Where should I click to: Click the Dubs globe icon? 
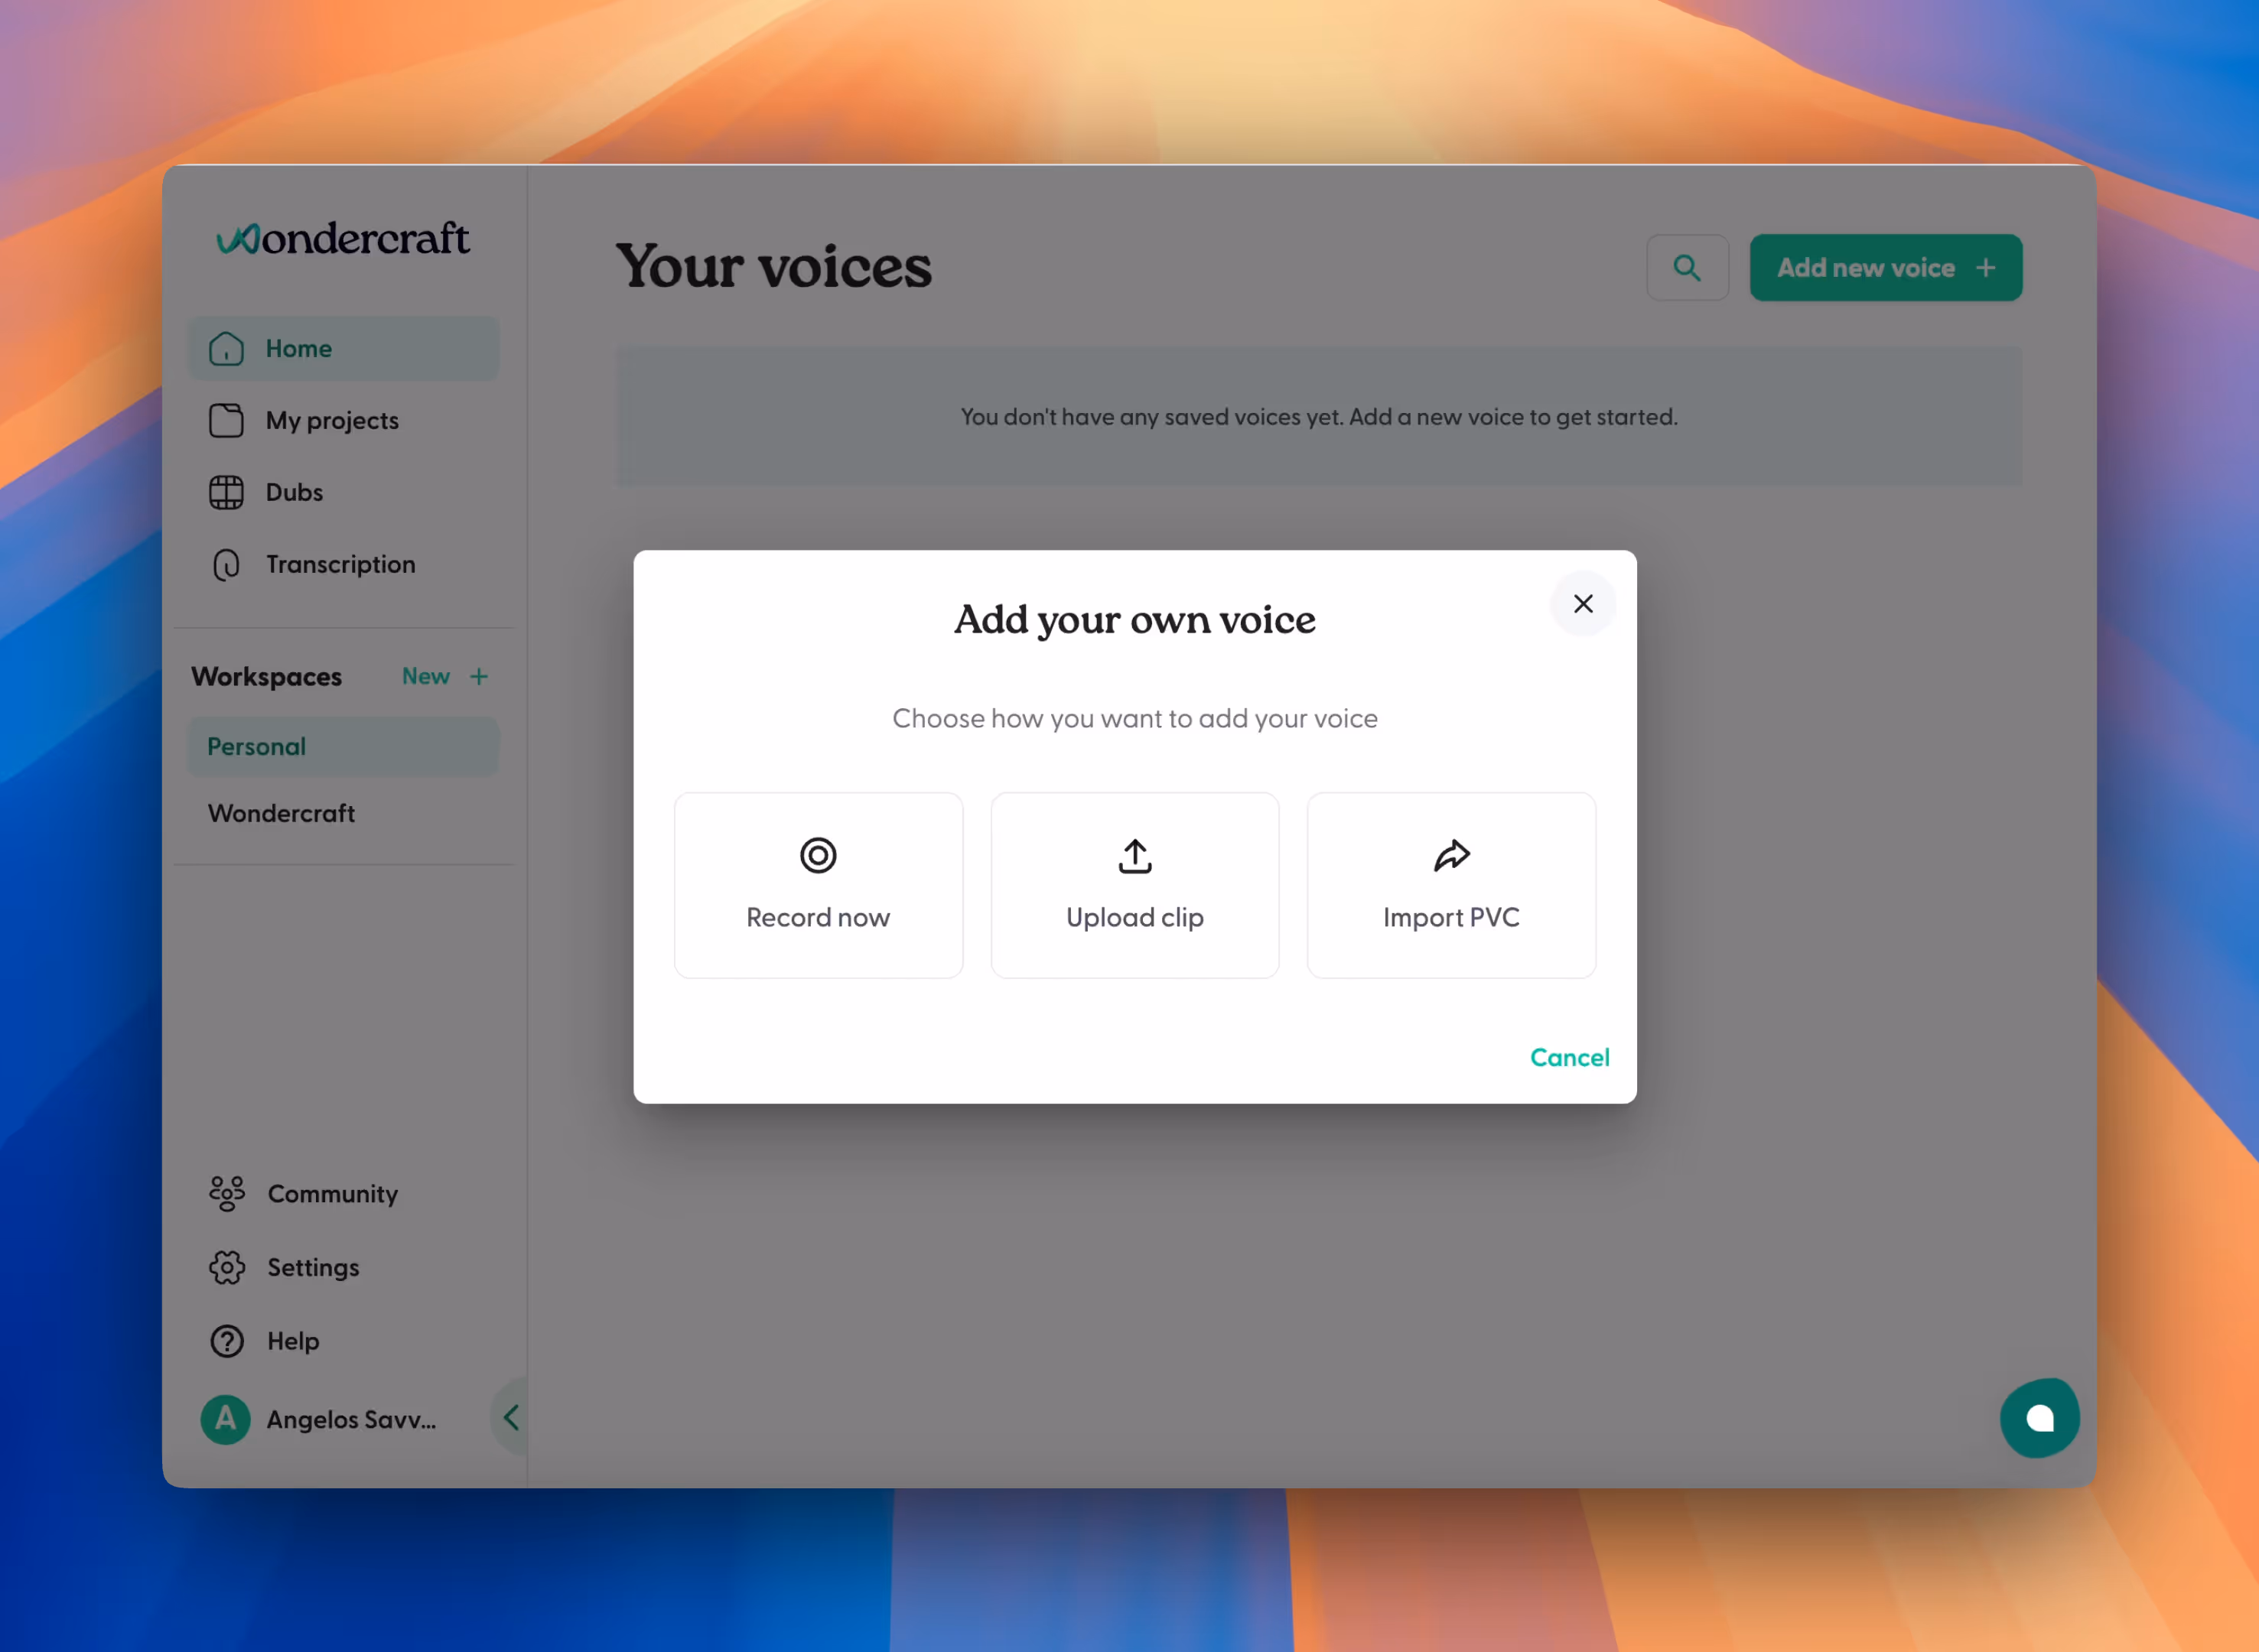click(226, 492)
